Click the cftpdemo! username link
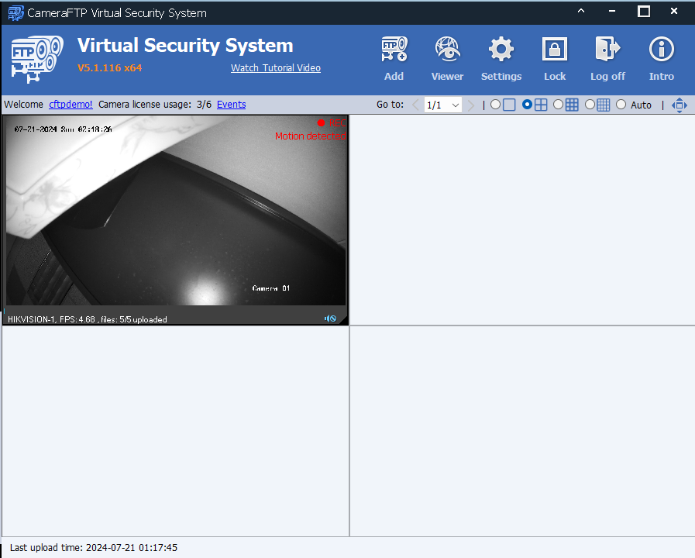Image resolution: width=695 pixels, height=558 pixels. (71, 105)
